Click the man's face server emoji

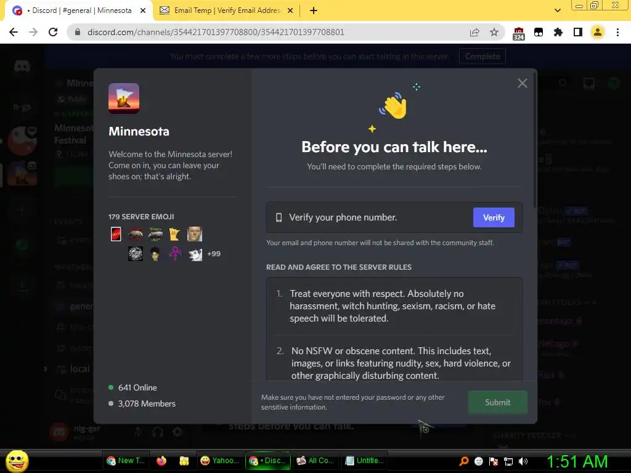[x=194, y=234]
